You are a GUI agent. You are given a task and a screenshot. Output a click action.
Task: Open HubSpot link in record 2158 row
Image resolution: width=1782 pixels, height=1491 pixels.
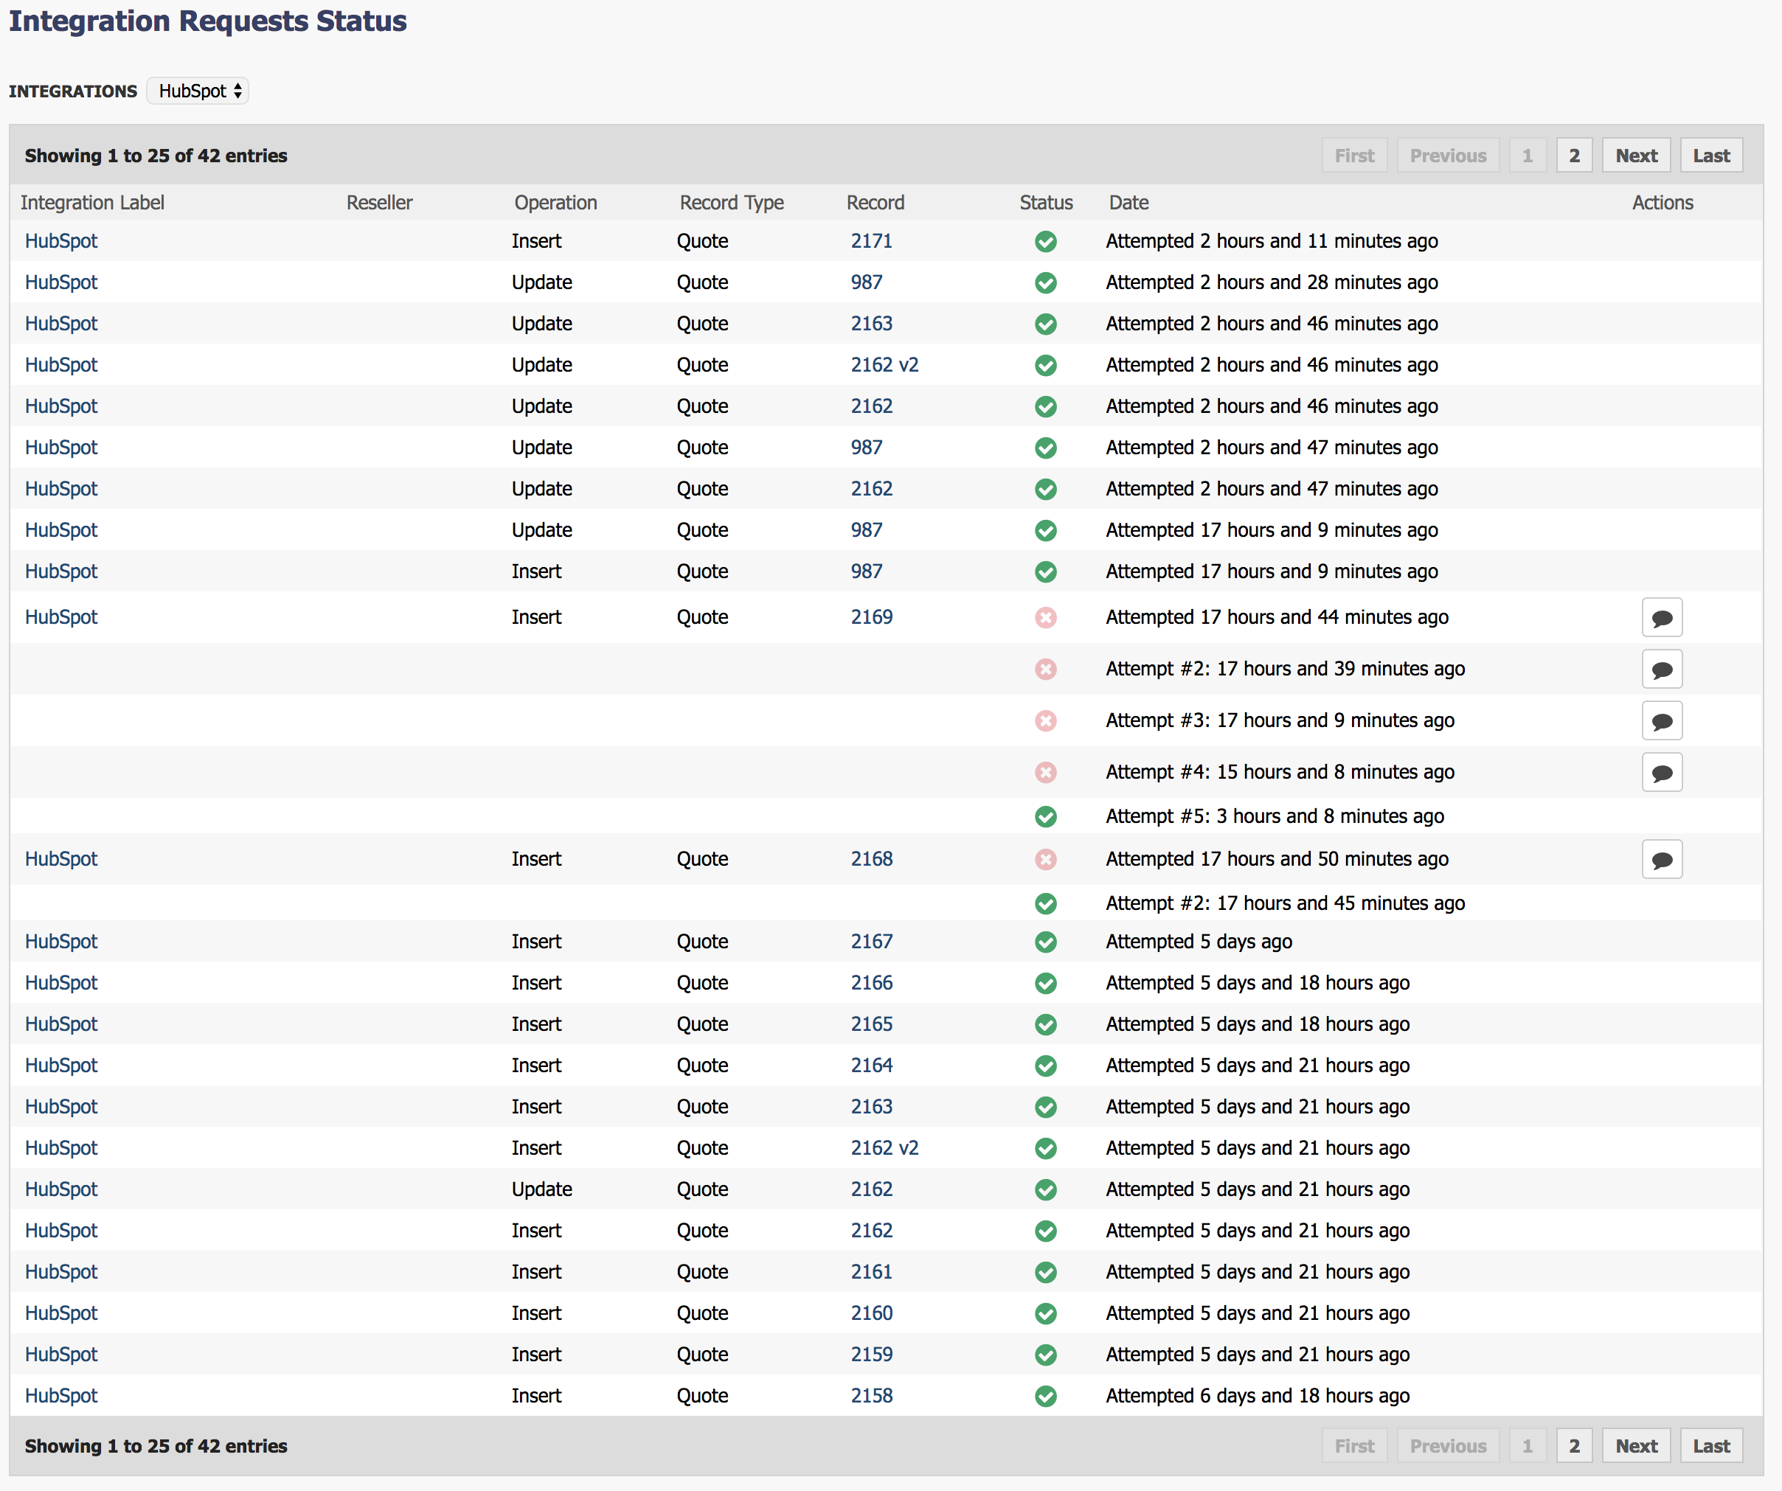61,1395
